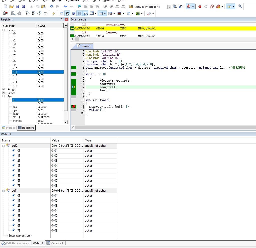
Task: Switch to the Project tab
Action: [8, 128]
